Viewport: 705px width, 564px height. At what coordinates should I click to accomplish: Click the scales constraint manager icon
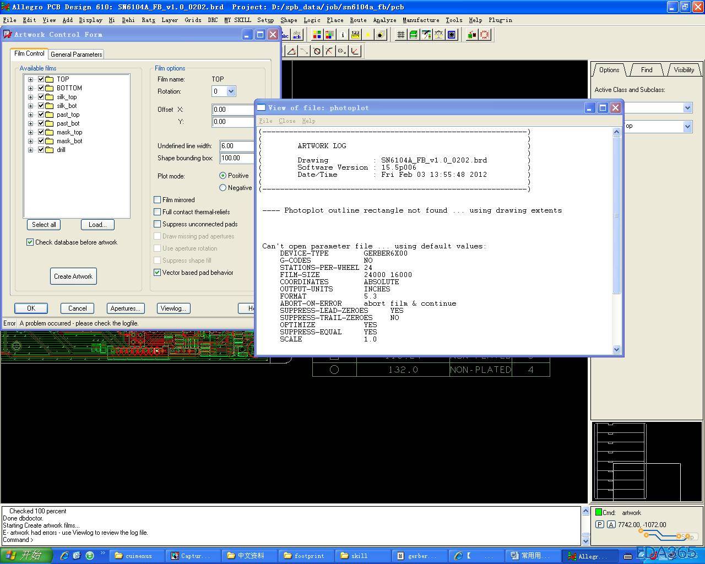click(x=439, y=35)
